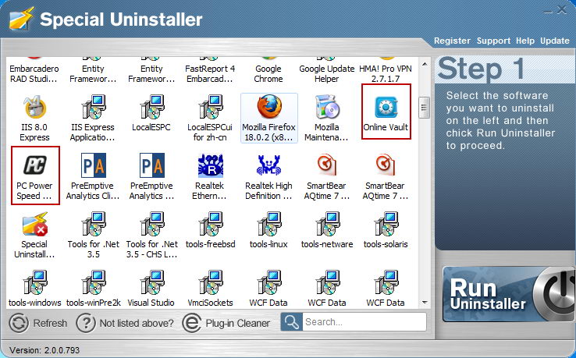The width and height of the screenshot is (576, 358).
Task: Click the Run Uninstaller button
Action: click(x=509, y=294)
